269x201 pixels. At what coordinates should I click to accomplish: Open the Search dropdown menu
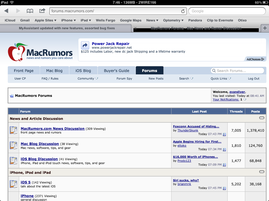coord(186,79)
